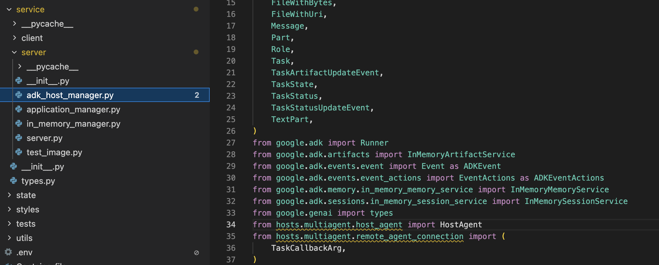
Task: Expand the state folder
Action: pyautogui.click(x=9, y=195)
